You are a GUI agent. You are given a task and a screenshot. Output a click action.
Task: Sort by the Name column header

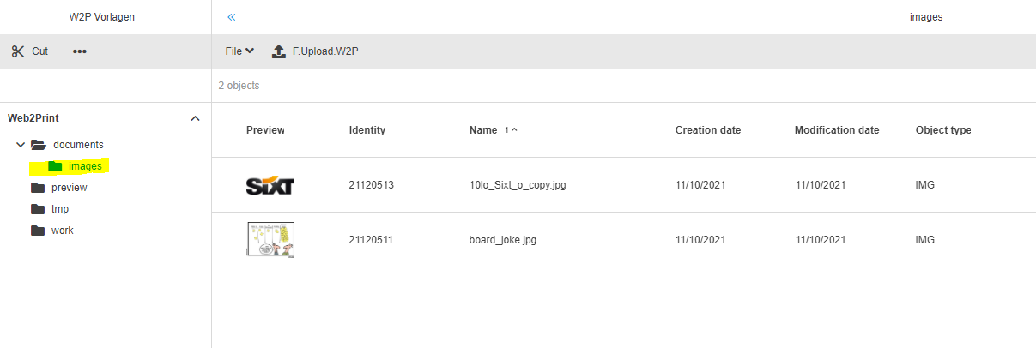483,130
